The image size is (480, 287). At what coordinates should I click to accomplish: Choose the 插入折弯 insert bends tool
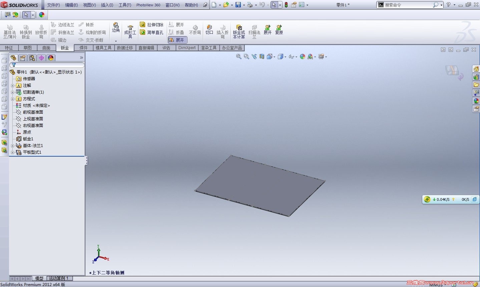[222, 31]
